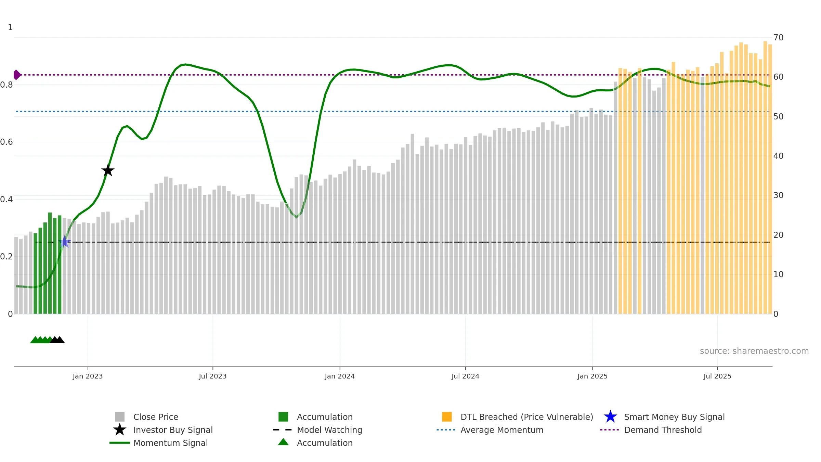Click the dotted purple Demand Threshold legend line

tap(610, 430)
